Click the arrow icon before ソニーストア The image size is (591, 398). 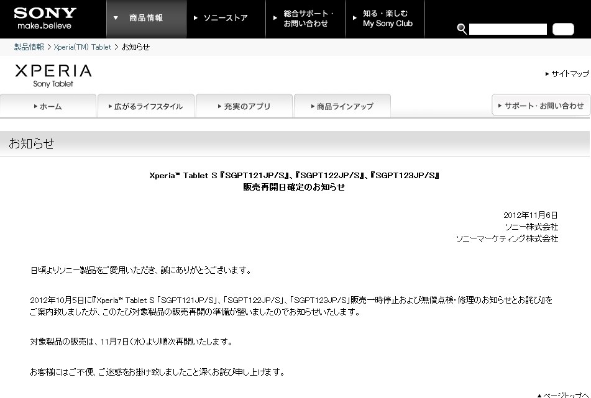pyautogui.click(x=196, y=18)
